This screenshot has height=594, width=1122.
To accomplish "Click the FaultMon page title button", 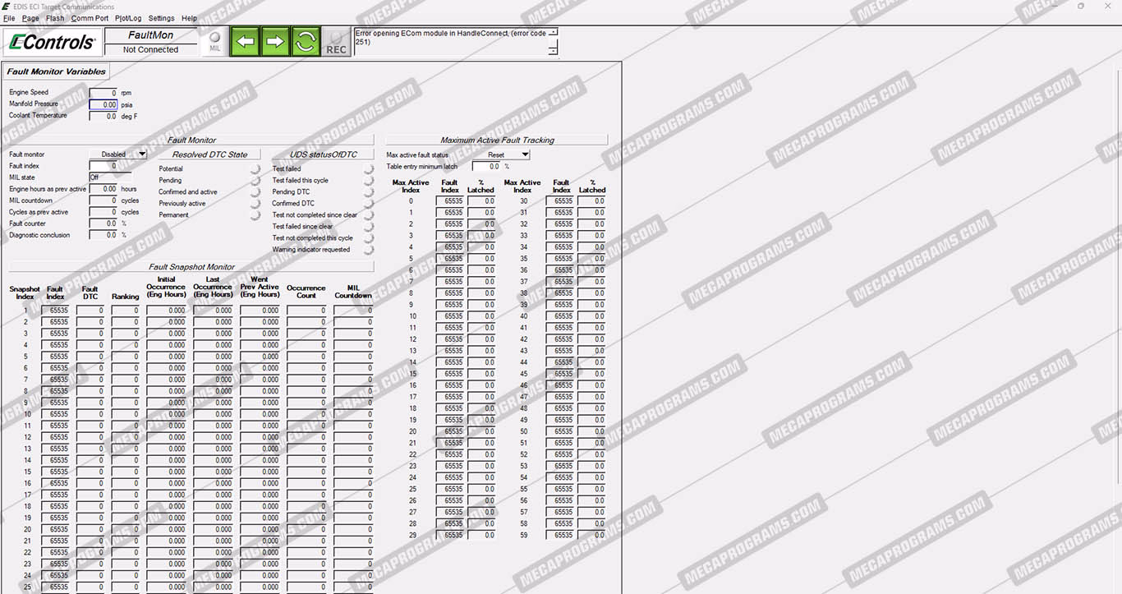I will coord(151,35).
